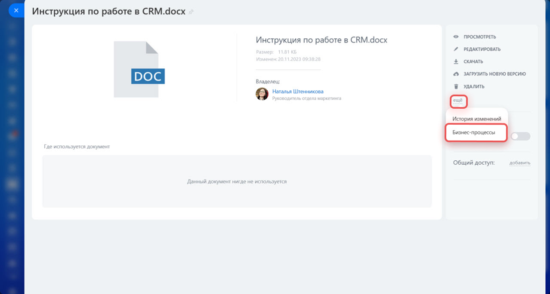
Task: Click the Размер 11.81 КБ value
Action: coord(287,52)
